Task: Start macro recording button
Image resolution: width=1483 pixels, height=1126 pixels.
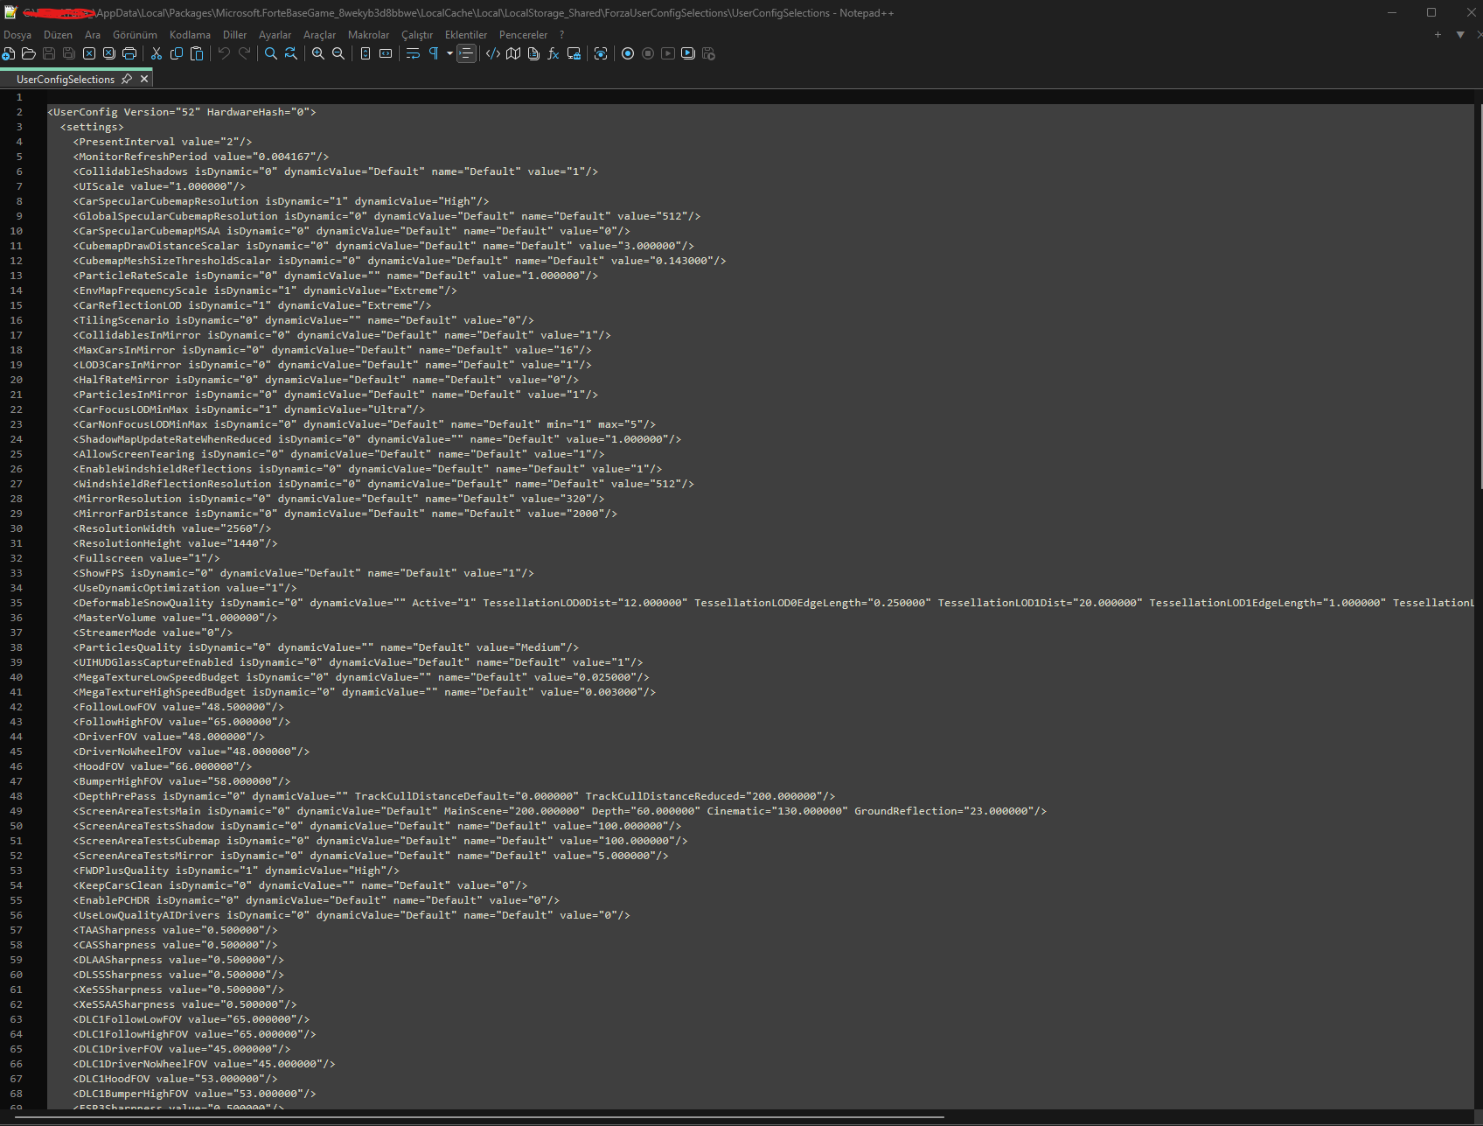Action: pos(628,53)
